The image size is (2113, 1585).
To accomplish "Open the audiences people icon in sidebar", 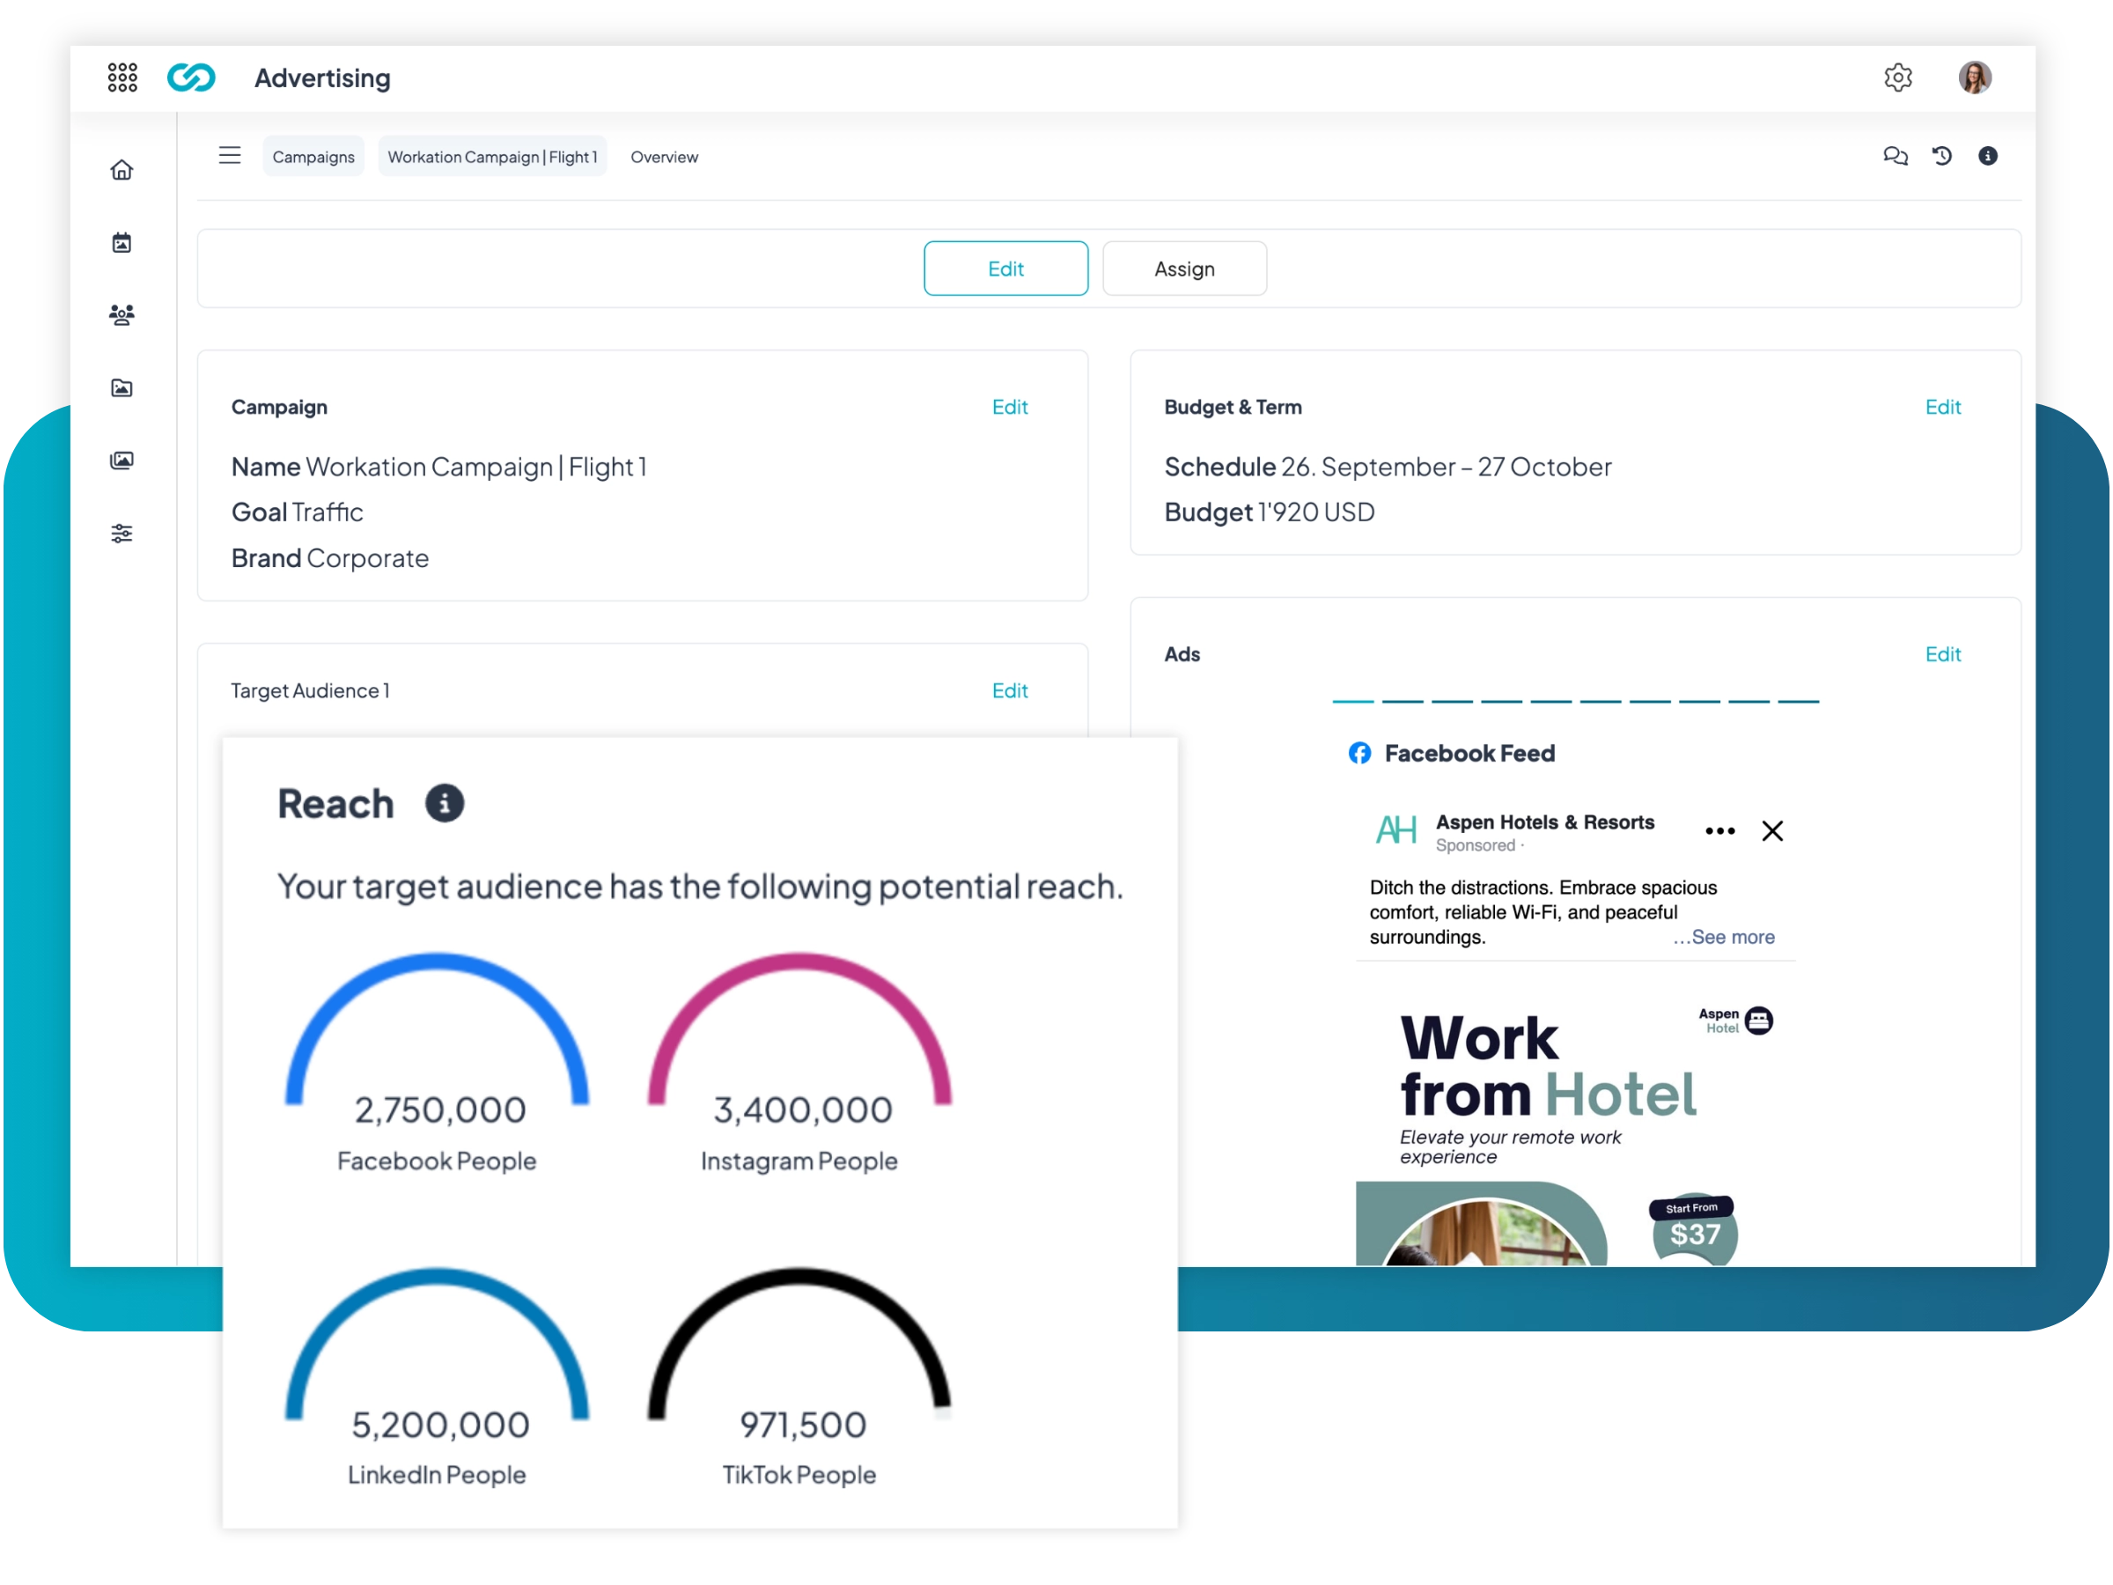I will pyautogui.click(x=121, y=315).
